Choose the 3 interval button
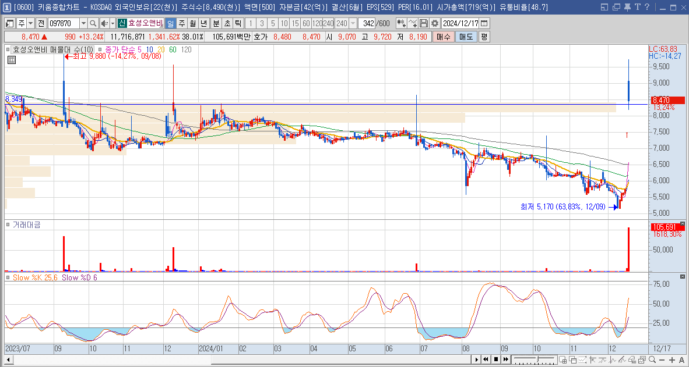The image size is (689, 367). point(262,23)
